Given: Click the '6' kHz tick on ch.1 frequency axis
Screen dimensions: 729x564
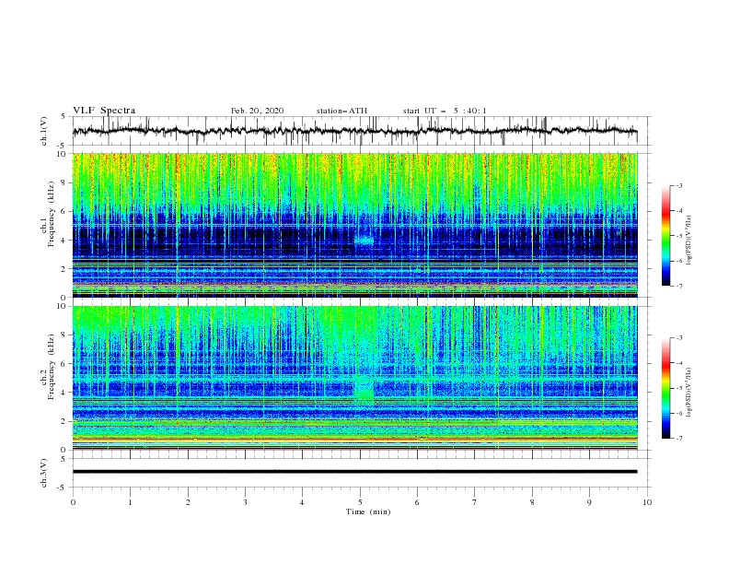Looking at the screenshot, I should (x=65, y=212).
